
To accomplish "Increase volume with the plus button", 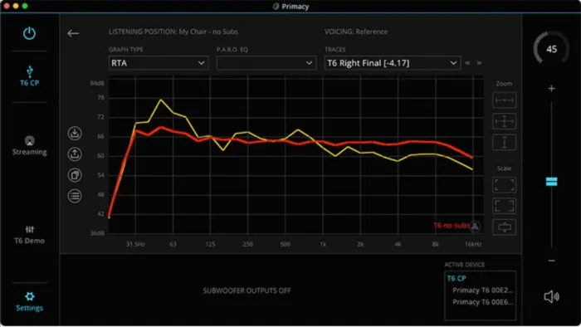I will tap(551, 89).
